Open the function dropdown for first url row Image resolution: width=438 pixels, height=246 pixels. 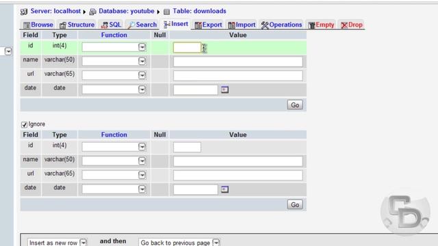point(114,75)
